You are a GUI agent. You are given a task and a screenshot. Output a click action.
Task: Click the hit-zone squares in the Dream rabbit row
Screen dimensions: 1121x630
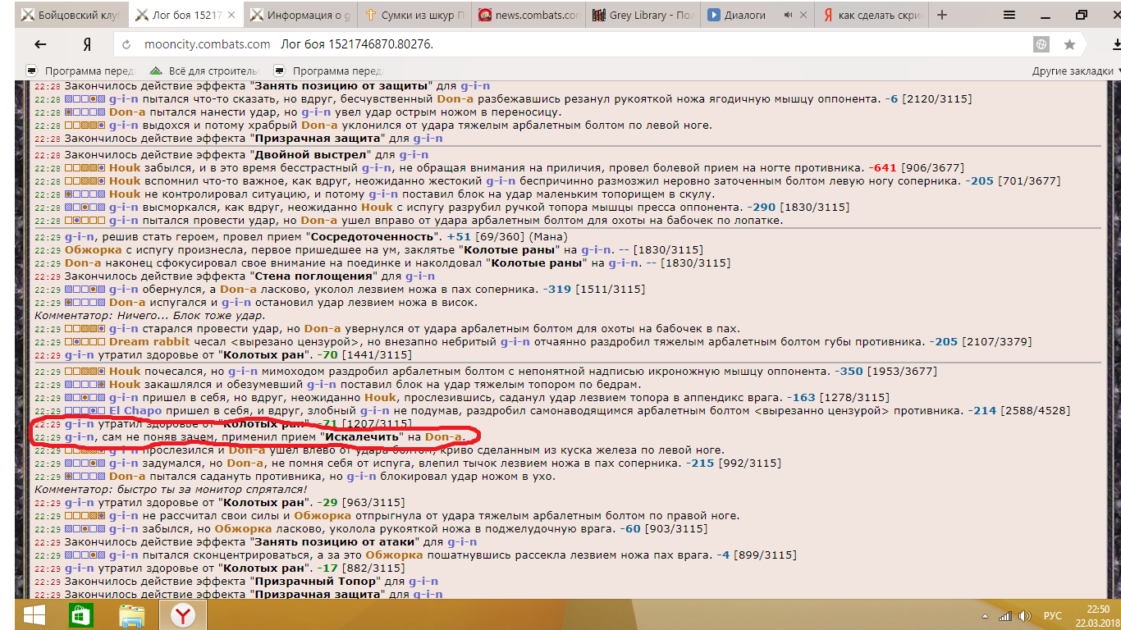(x=85, y=342)
